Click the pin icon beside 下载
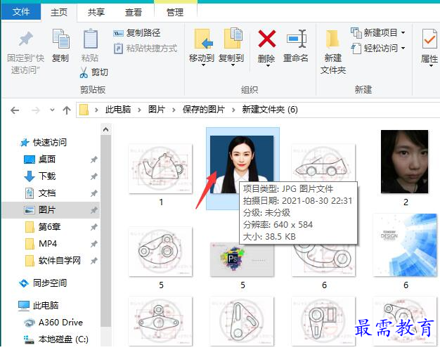The image size is (440, 350). point(93,176)
